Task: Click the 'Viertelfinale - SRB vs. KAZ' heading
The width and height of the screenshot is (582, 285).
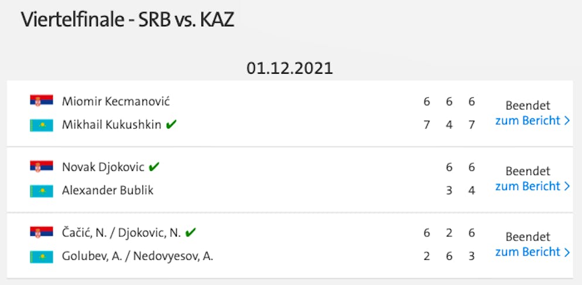Action: [127, 20]
